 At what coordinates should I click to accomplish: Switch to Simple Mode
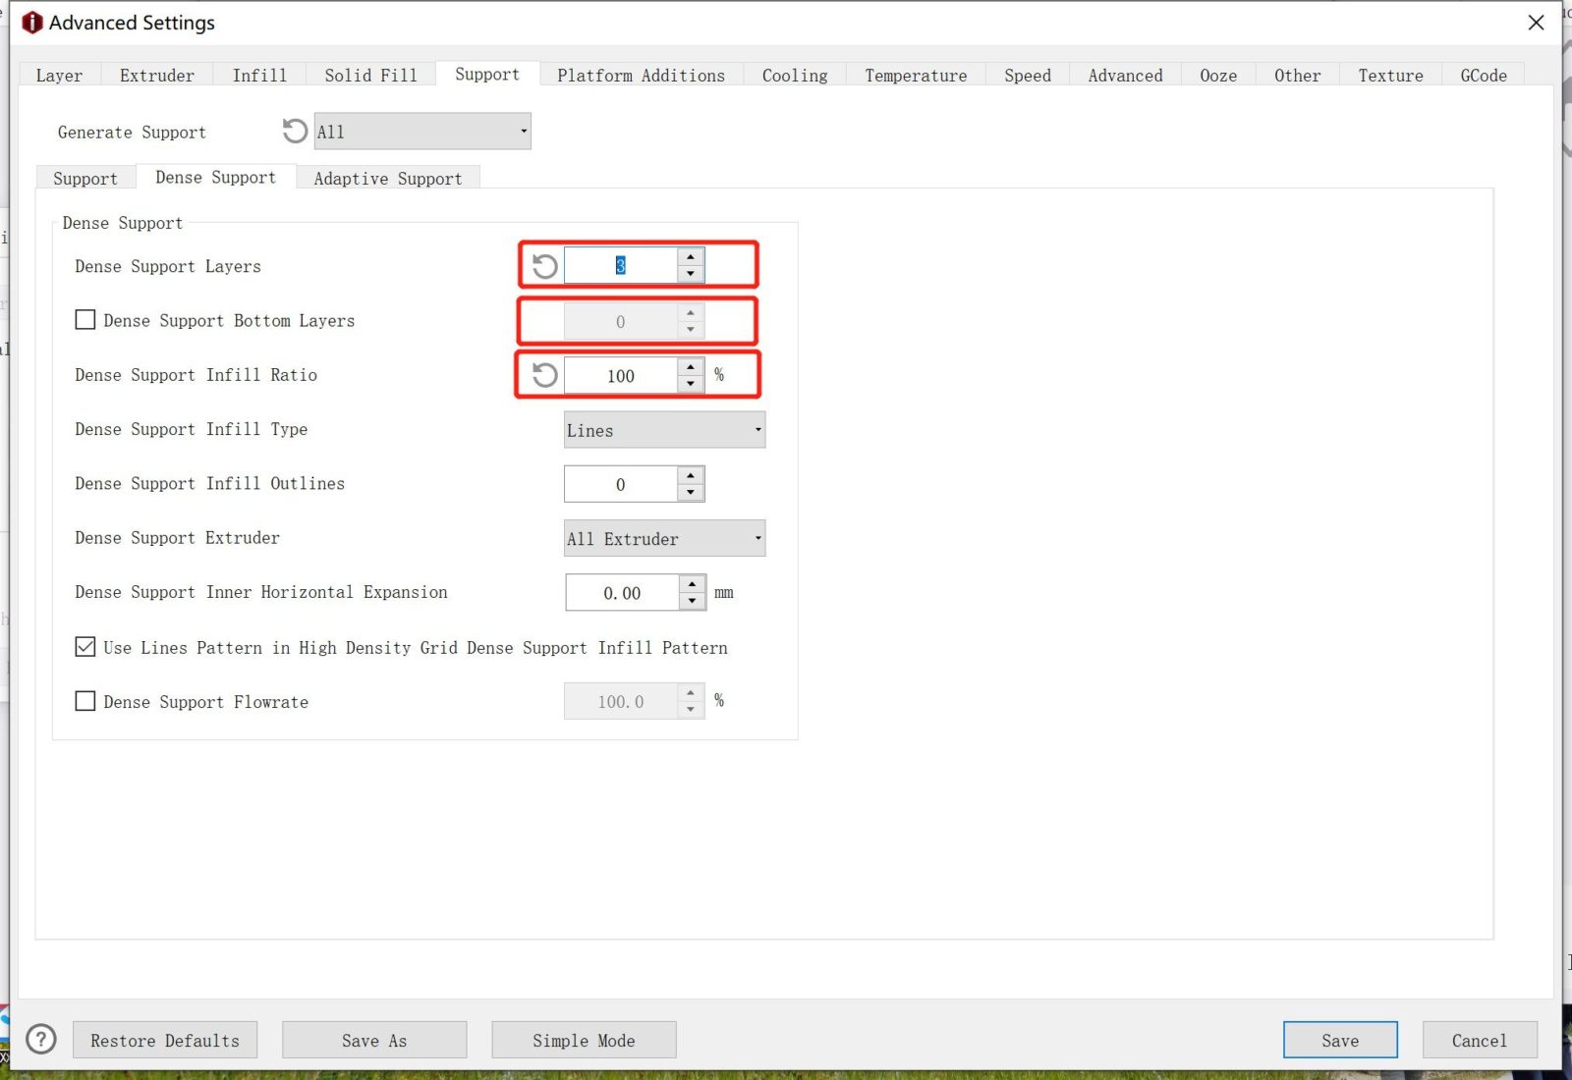click(584, 1040)
